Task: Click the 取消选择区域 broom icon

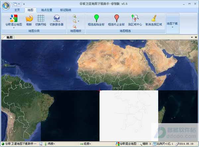Action: (154, 18)
